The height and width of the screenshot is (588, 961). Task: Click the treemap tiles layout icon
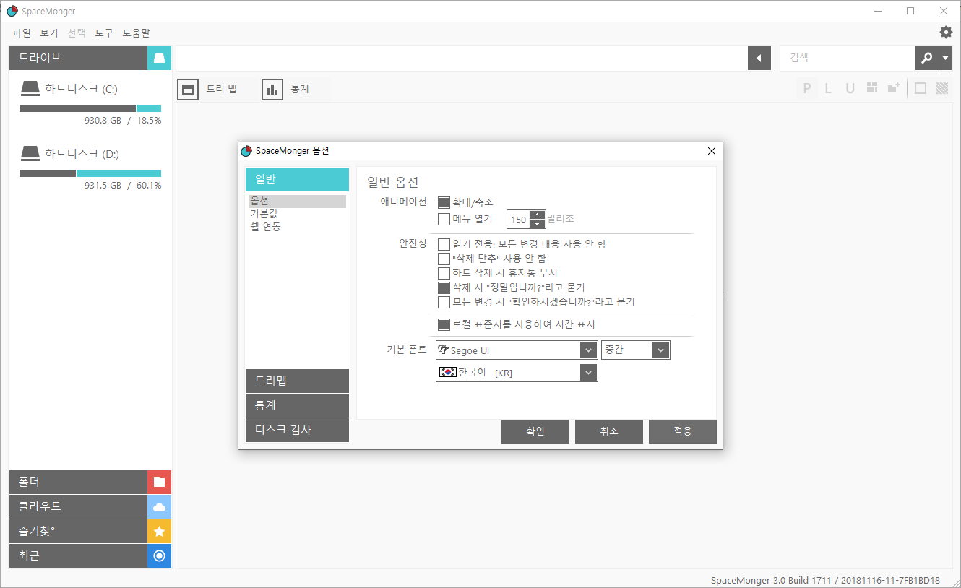(872, 88)
